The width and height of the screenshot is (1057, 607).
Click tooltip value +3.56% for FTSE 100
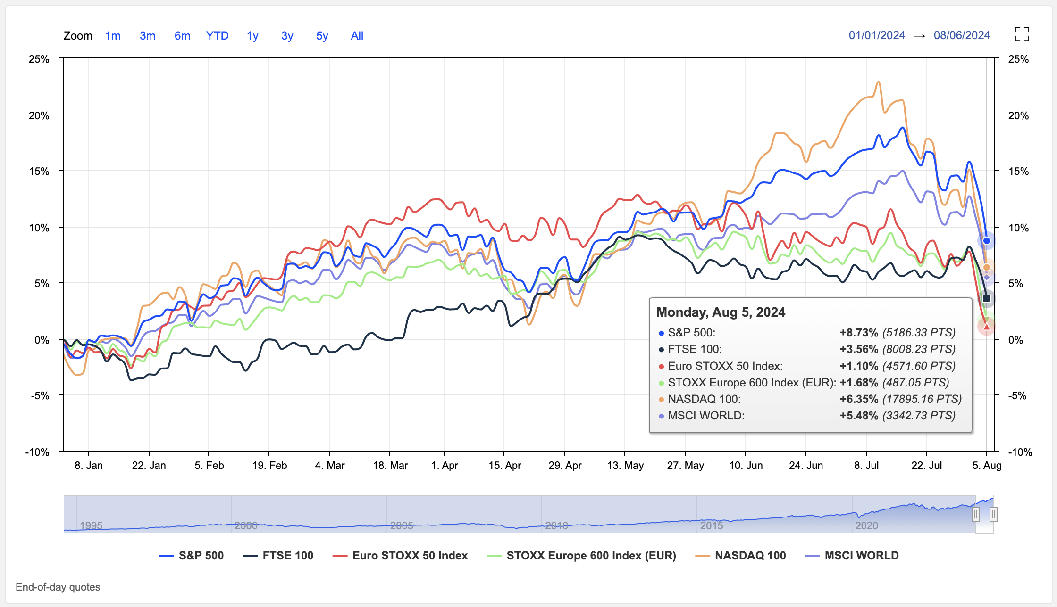coord(859,349)
